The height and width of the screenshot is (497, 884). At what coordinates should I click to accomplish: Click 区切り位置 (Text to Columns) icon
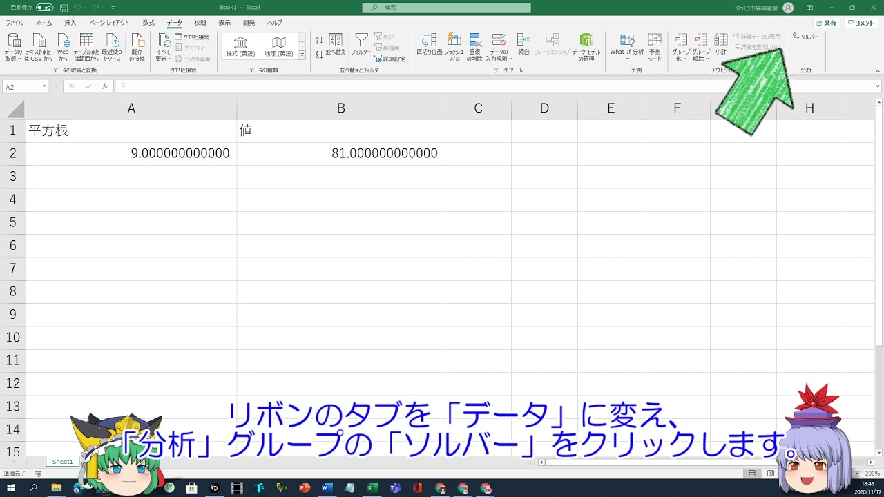tap(430, 45)
